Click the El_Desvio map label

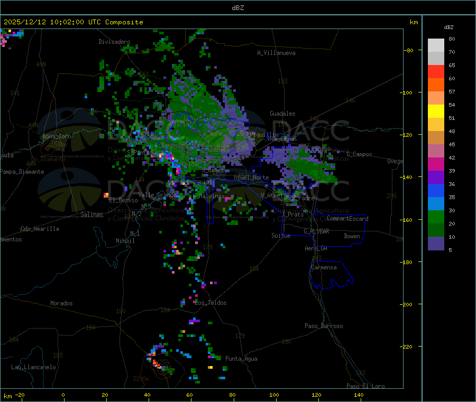124,200
